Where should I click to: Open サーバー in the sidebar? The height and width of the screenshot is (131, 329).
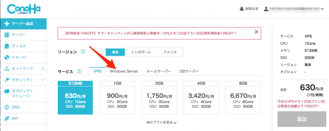coord(23,35)
